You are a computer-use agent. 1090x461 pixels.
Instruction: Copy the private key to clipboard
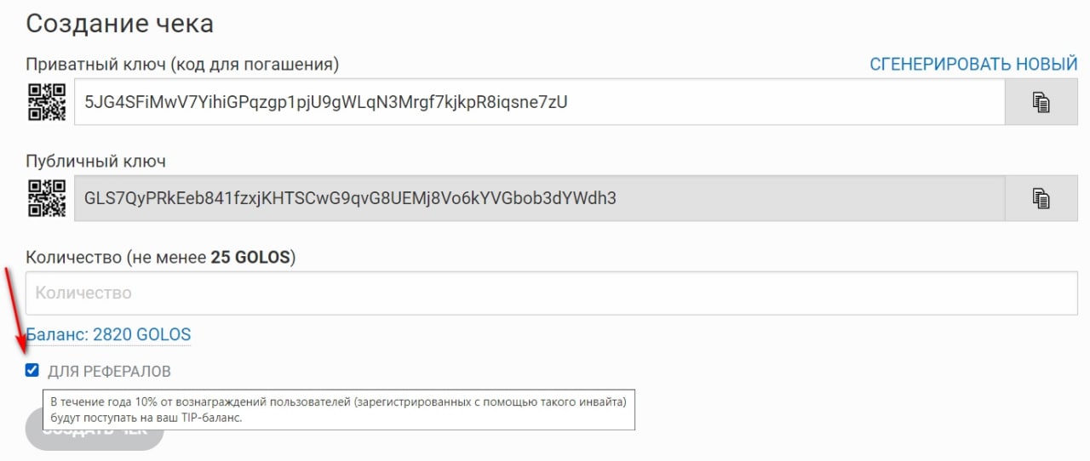tap(1041, 102)
